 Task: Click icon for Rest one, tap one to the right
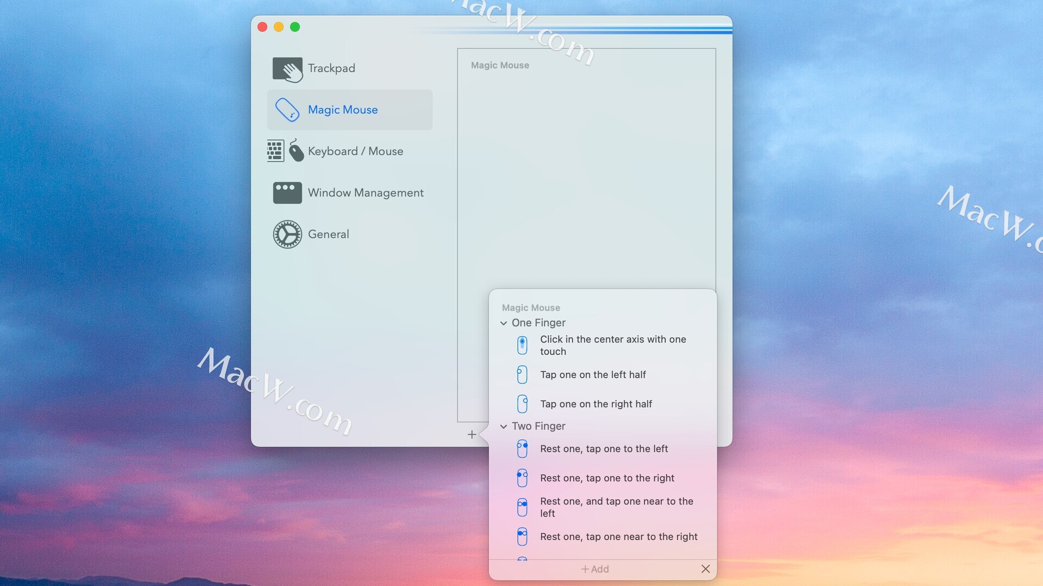[x=522, y=478]
